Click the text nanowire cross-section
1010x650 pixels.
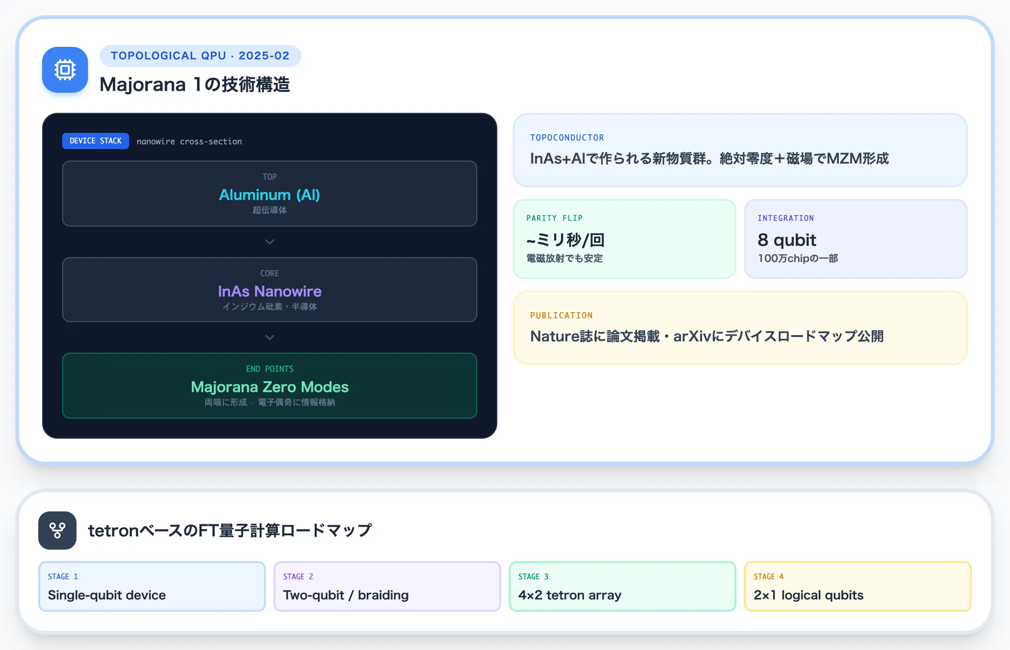click(189, 141)
